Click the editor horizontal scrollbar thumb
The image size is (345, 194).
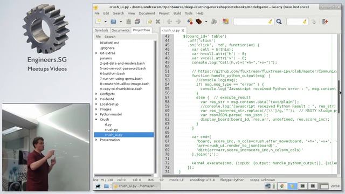coord(190,176)
